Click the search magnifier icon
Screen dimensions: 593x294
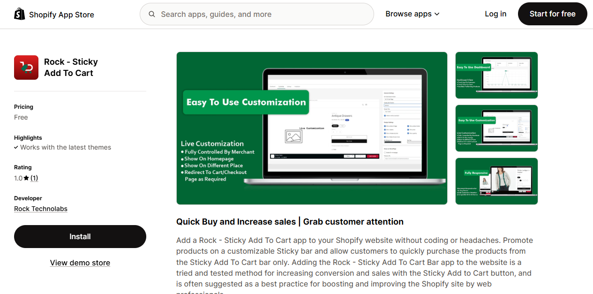pyautogui.click(x=152, y=14)
